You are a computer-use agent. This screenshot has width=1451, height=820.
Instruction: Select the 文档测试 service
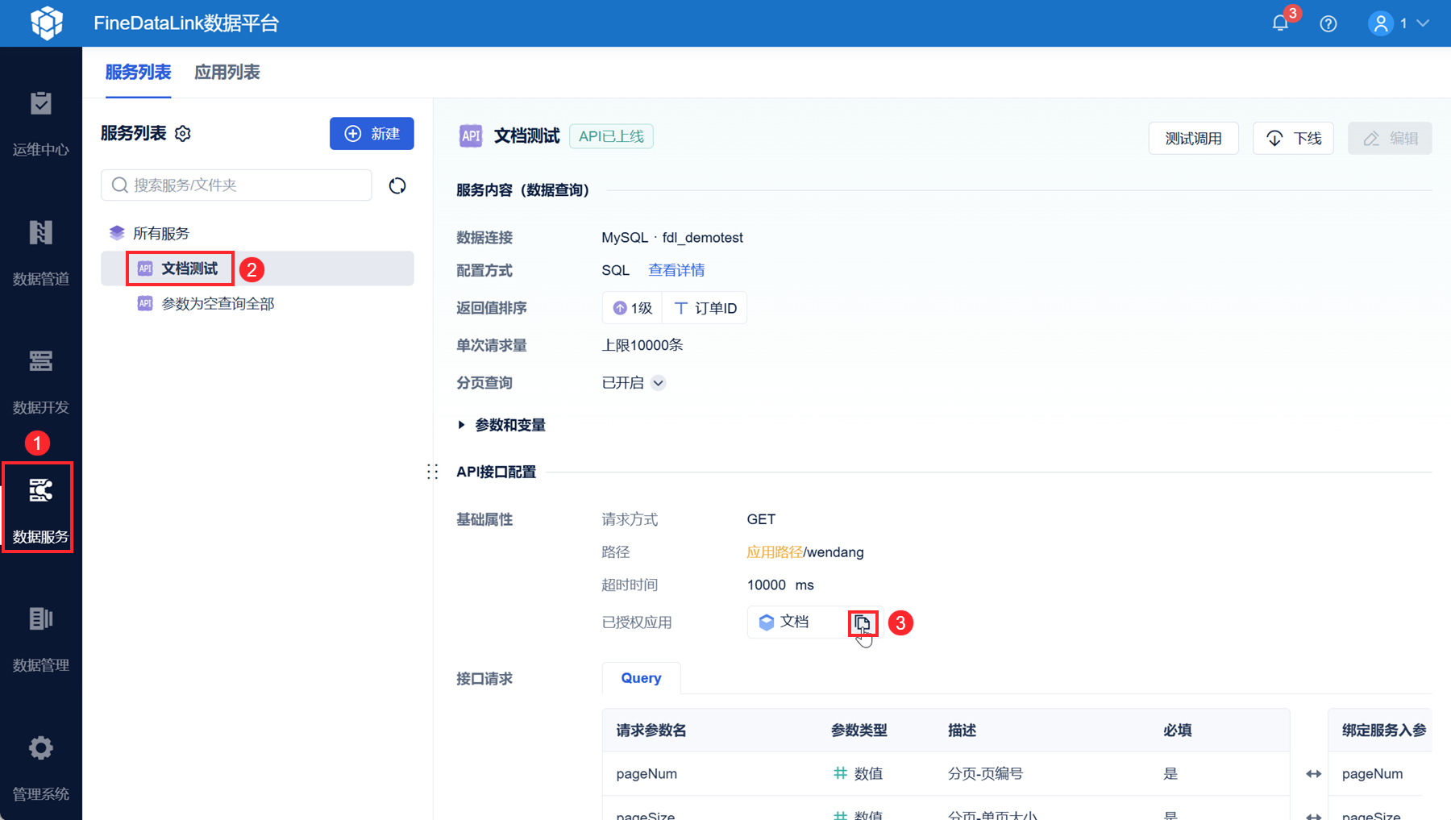pos(257,268)
